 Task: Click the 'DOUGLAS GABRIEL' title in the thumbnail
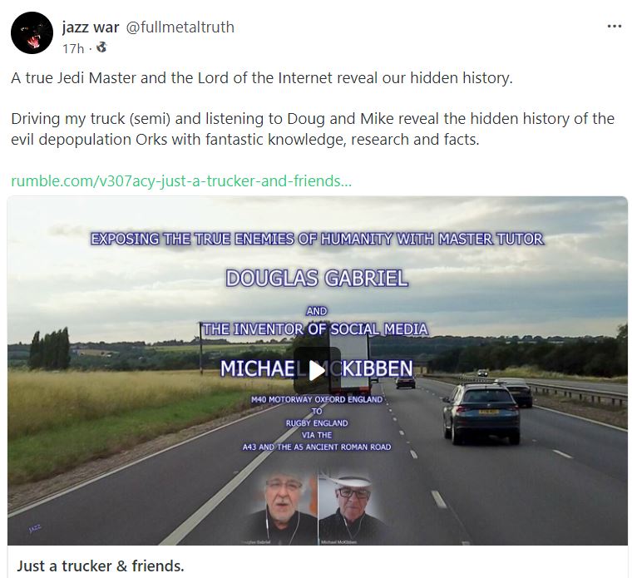(317, 279)
